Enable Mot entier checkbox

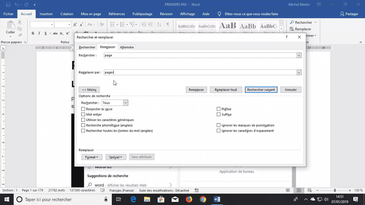83,115
